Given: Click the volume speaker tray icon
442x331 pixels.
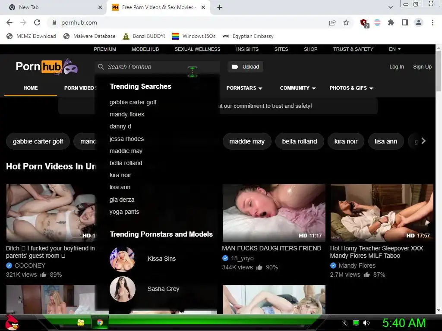Looking at the screenshot, I should tap(366, 323).
